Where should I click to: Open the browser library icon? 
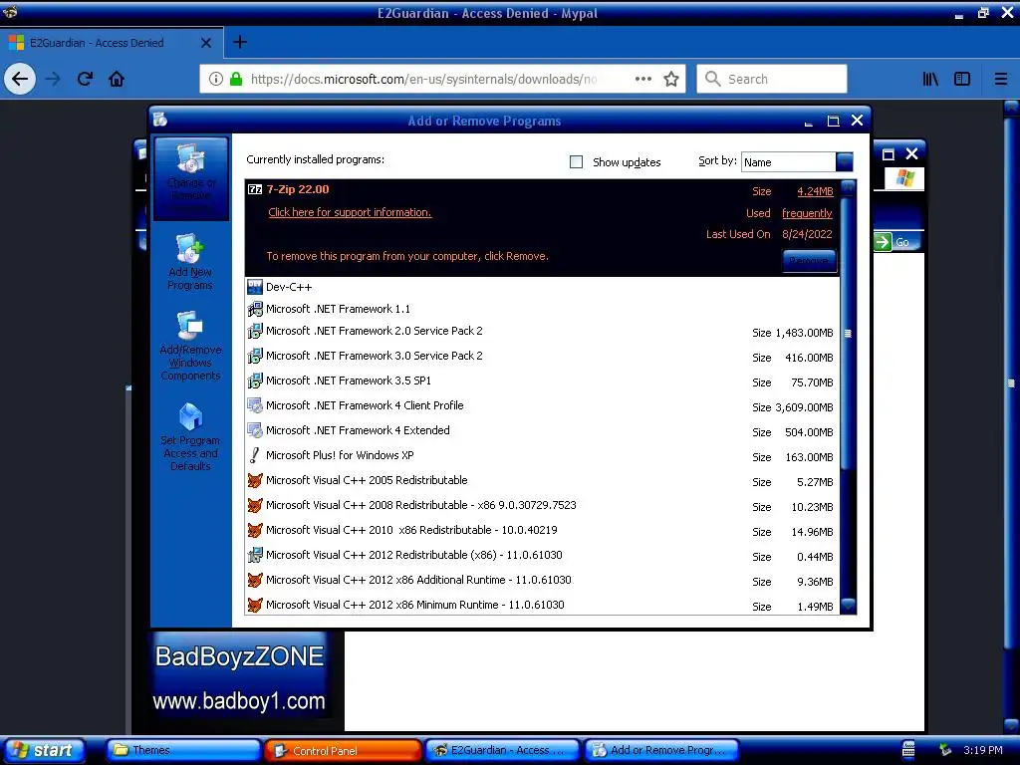[x=930, y=80]
